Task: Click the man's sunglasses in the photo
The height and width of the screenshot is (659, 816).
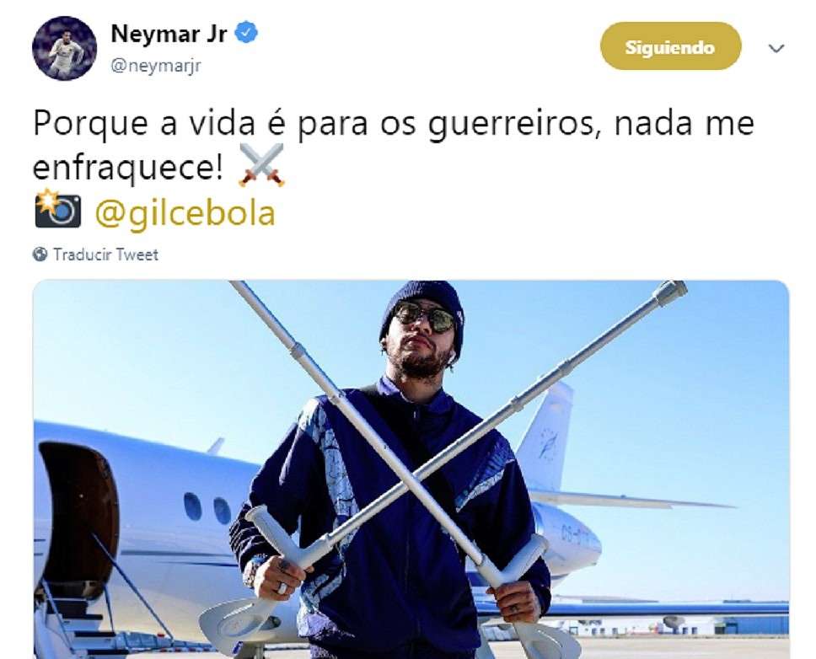Action: click(425, 317)
